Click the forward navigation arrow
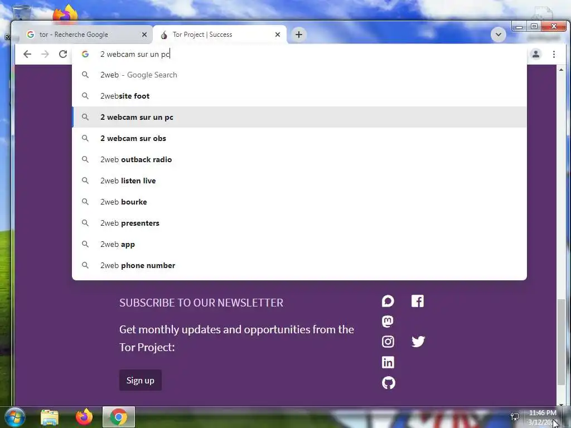 [x=45, y=54]
